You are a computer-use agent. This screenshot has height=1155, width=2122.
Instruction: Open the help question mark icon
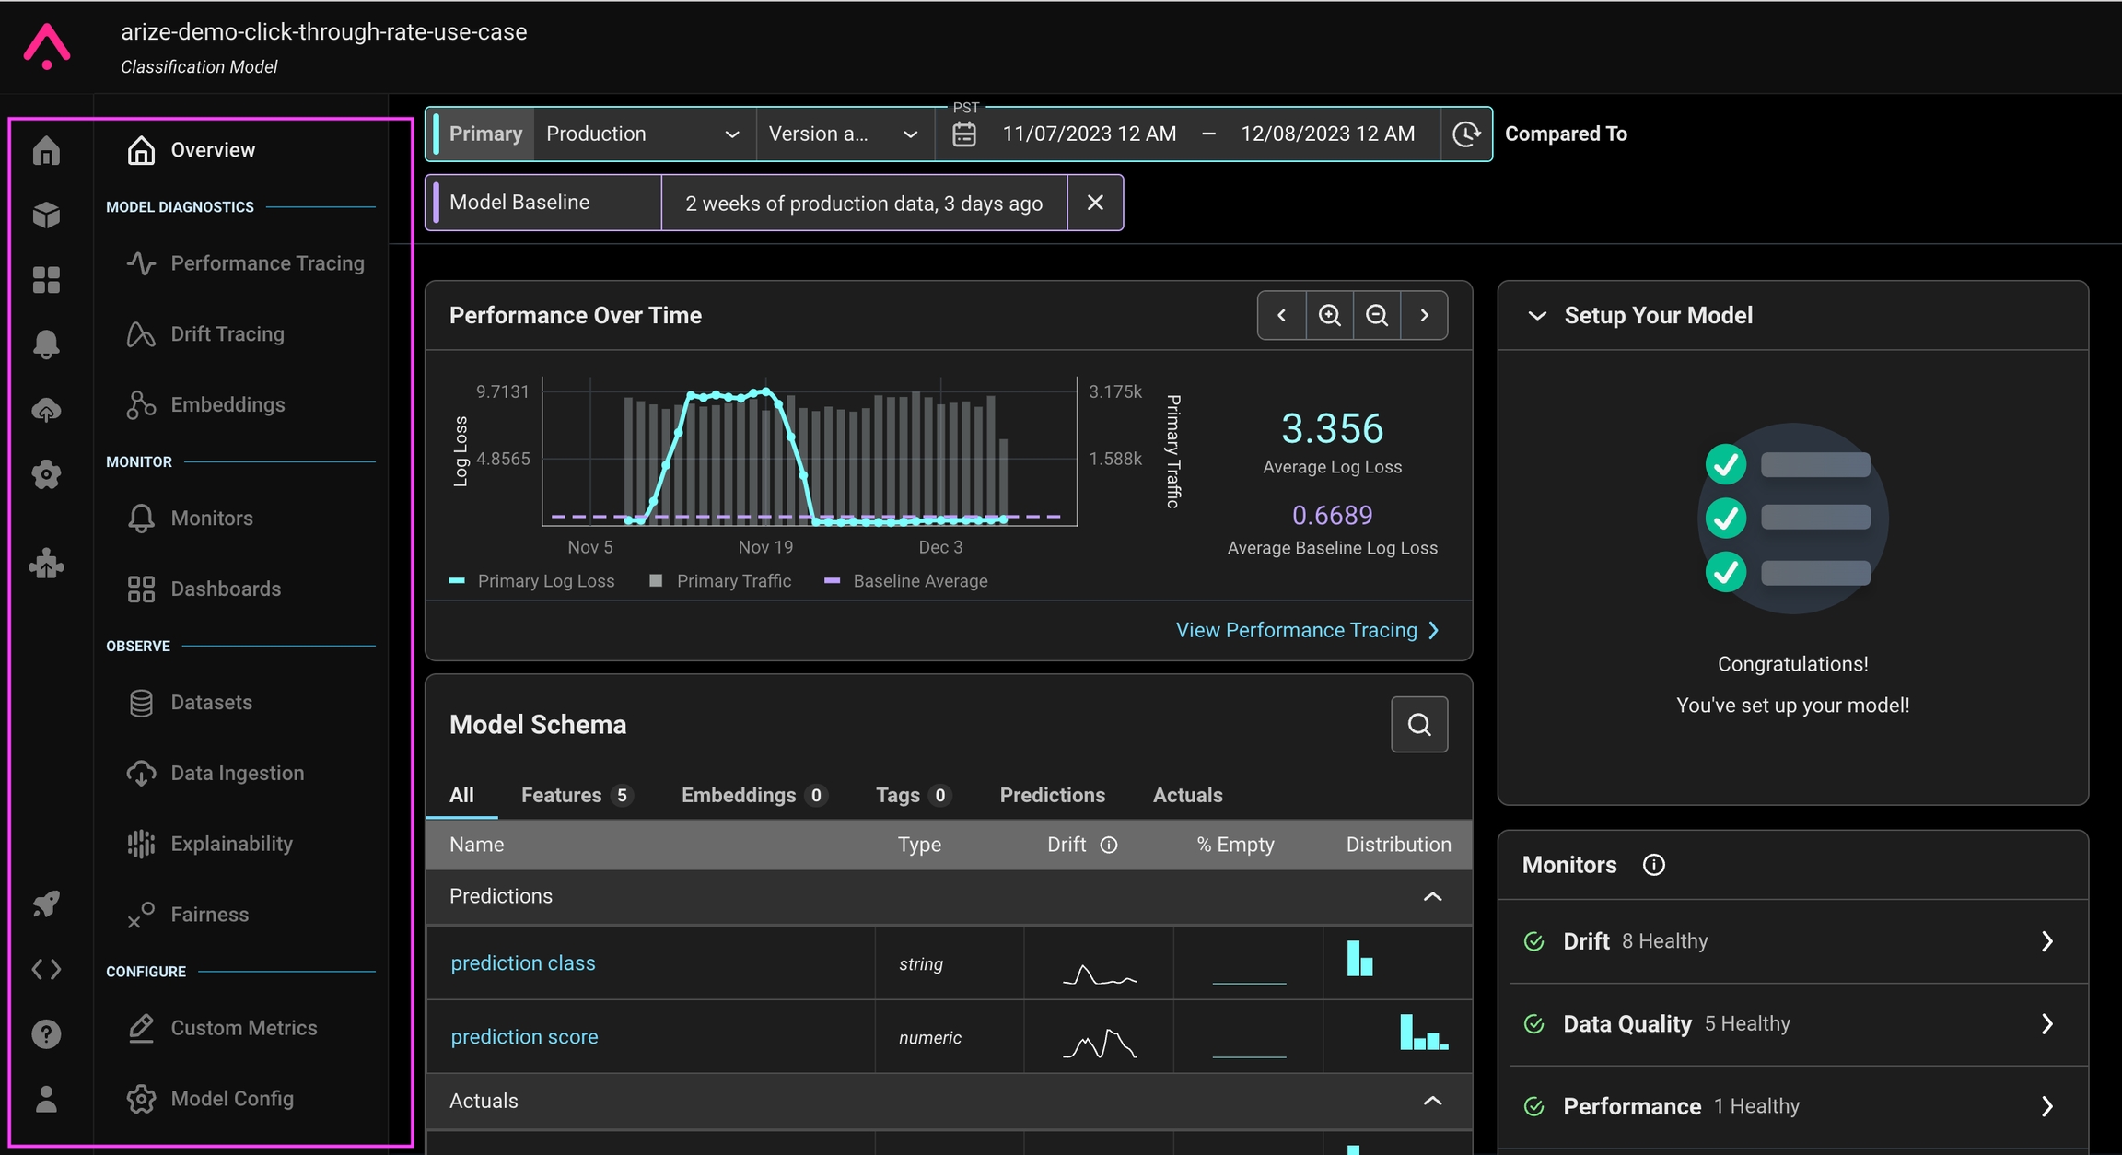[46, 1034]
